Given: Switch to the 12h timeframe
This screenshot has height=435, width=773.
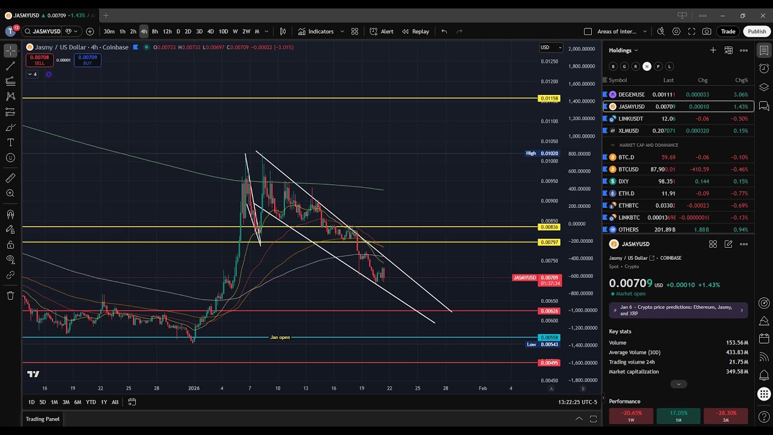Looking at the screenshot, I should pos(167,31).
